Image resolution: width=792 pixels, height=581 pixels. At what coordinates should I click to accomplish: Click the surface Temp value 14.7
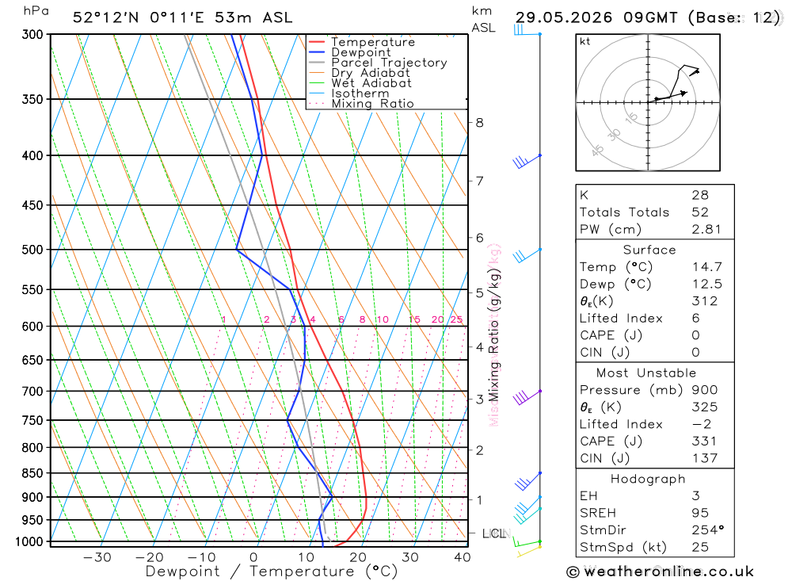(707, 267)
